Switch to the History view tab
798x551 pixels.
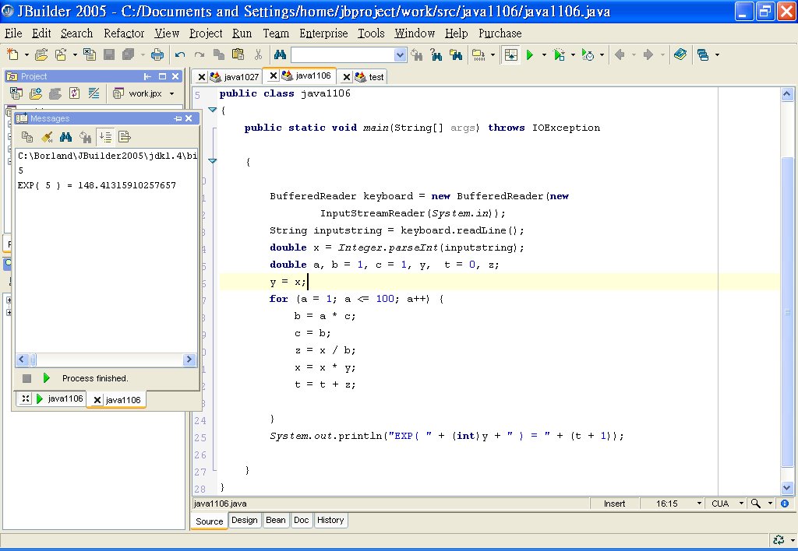[330, 520]
